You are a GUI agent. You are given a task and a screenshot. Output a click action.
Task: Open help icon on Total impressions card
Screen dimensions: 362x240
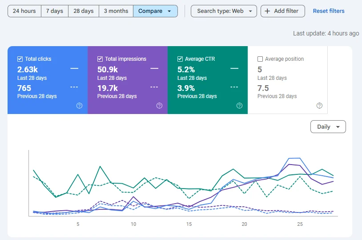click(x=159, y=106)
